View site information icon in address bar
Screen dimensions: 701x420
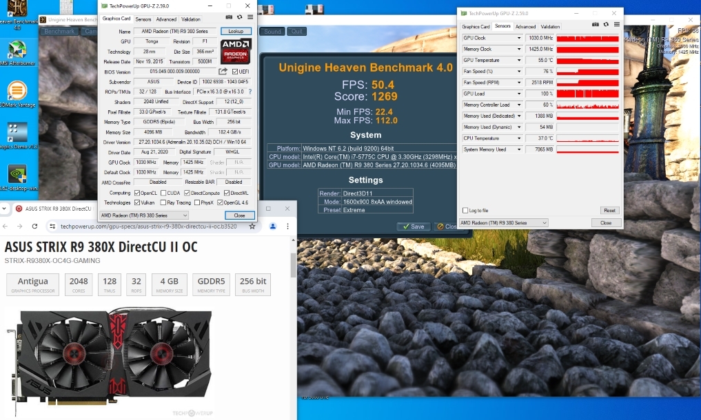point(52,227)
